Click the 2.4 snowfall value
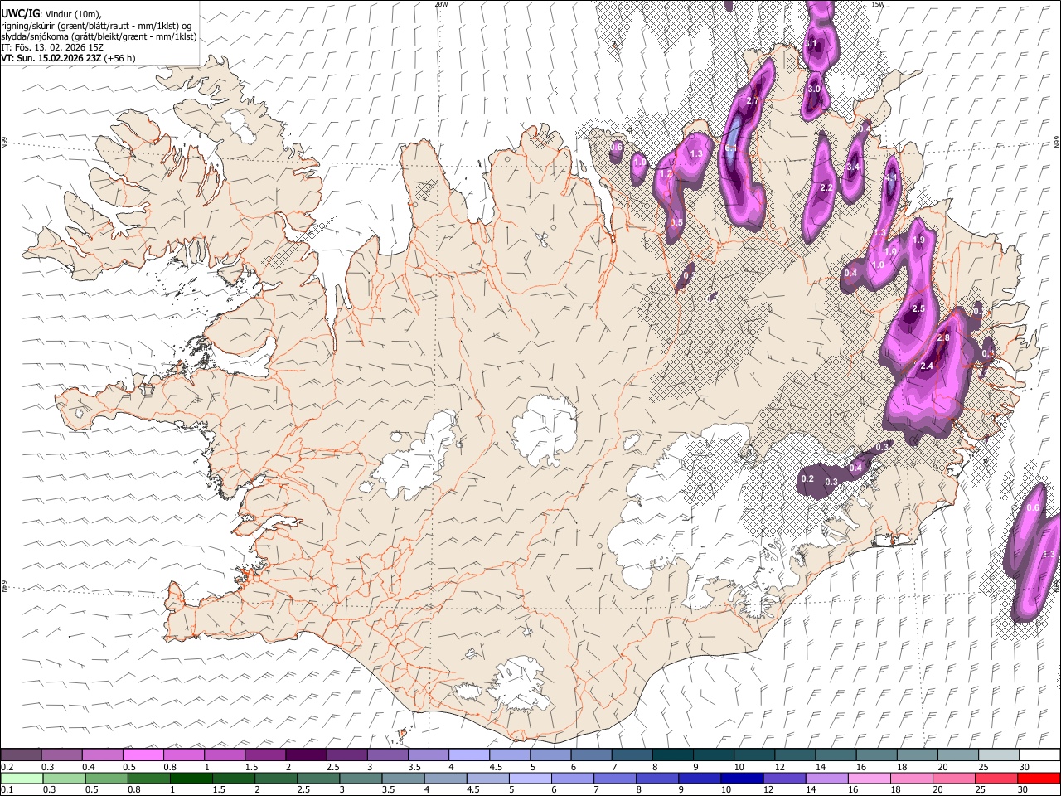Viewport: 1061px width, 796px height. [x=927, y=366]
